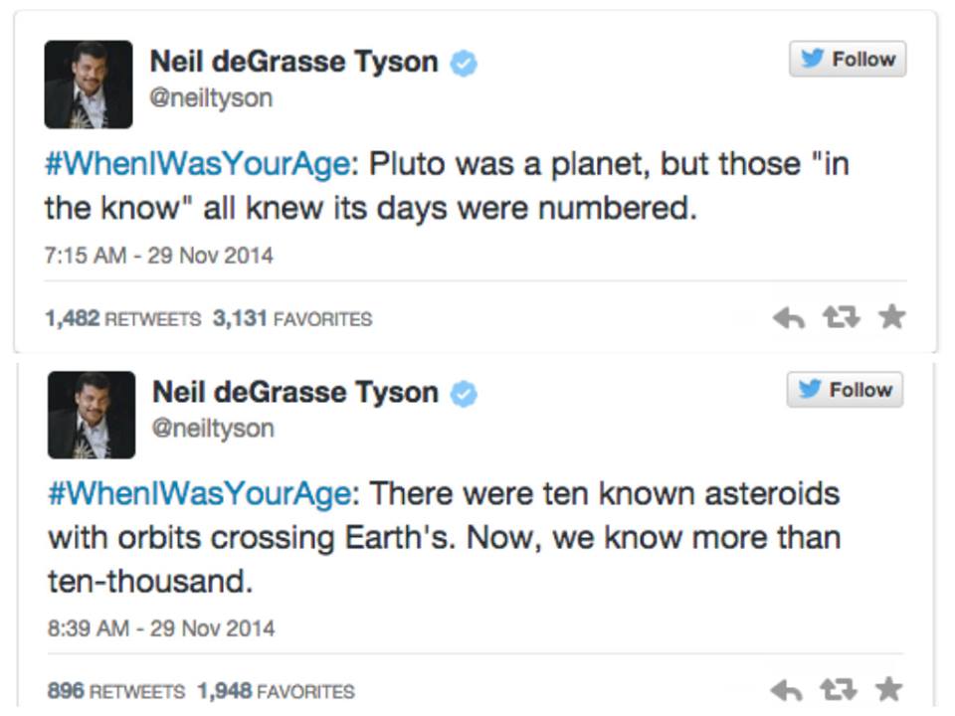The height and width of the screenshot is (716, 955).
Task: Open profile photo in first tweet
Action: 89,85
